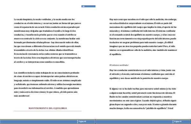This screenshot has height=124, width=191.
Task: Click the horizontal rule below the red heading
Action: [x=48, y=111]
